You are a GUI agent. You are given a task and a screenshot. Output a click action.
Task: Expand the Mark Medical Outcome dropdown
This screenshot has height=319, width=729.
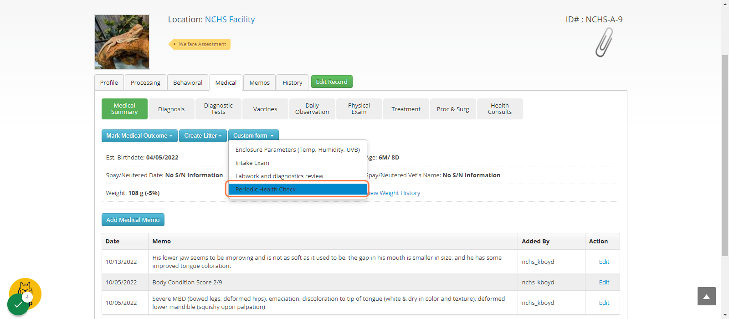(139, 136)
